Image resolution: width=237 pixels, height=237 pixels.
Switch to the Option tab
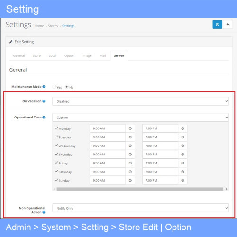pyautogui.click(x=69, y=55)
